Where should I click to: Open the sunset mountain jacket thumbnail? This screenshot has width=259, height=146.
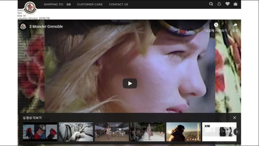pos(183,132)
